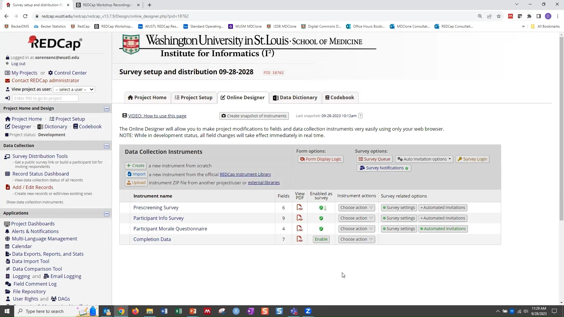
Task: Open Survey Queue options
Action: pos(375,159)
